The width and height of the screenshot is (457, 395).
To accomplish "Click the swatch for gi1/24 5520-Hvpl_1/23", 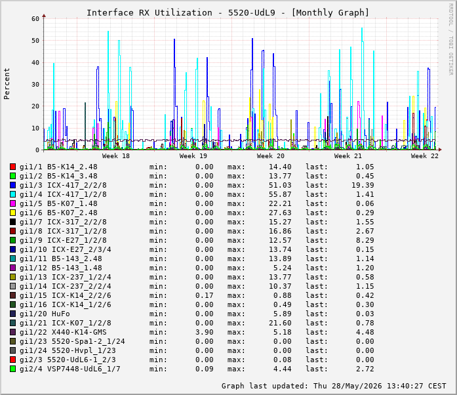I will tap(12, 350).
